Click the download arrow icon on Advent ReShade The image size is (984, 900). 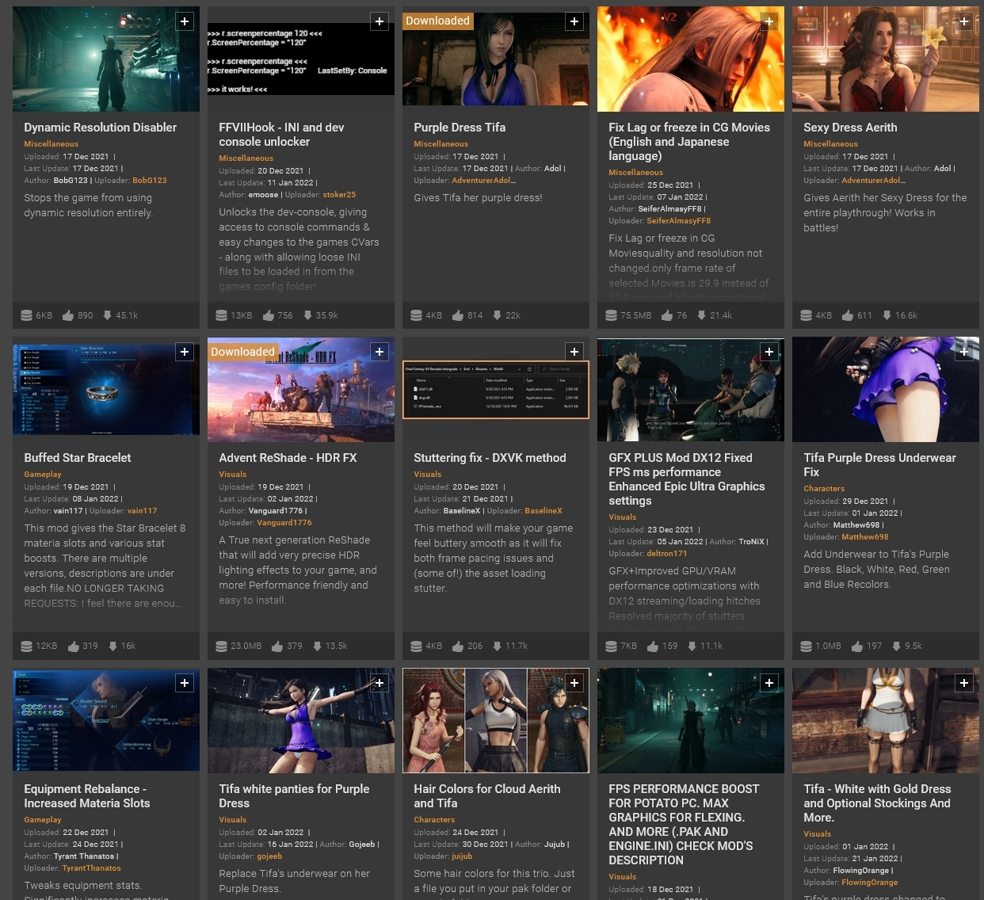point(317,646)
